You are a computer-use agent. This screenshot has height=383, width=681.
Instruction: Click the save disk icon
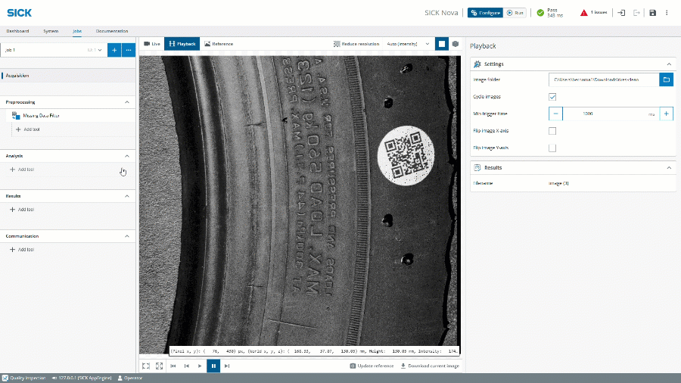point(652,12)
